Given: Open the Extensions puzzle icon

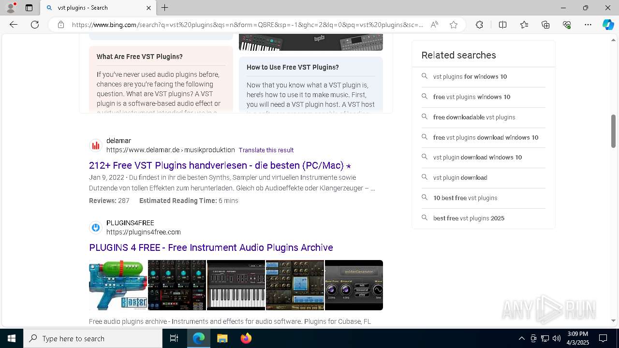Looking at the screenshot, I should (479, 25).
